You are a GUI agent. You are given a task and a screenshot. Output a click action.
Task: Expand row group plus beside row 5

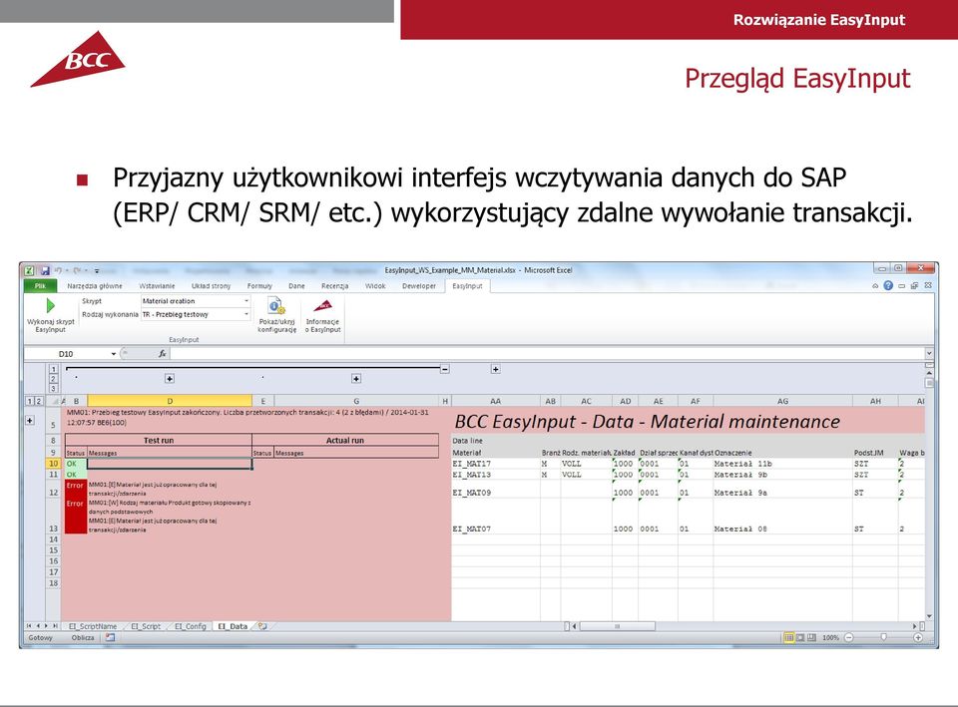(29, 420)
